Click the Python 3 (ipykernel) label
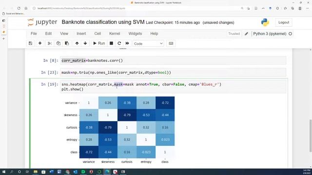This screenshot has height=175, width=312. pos(270,34)
